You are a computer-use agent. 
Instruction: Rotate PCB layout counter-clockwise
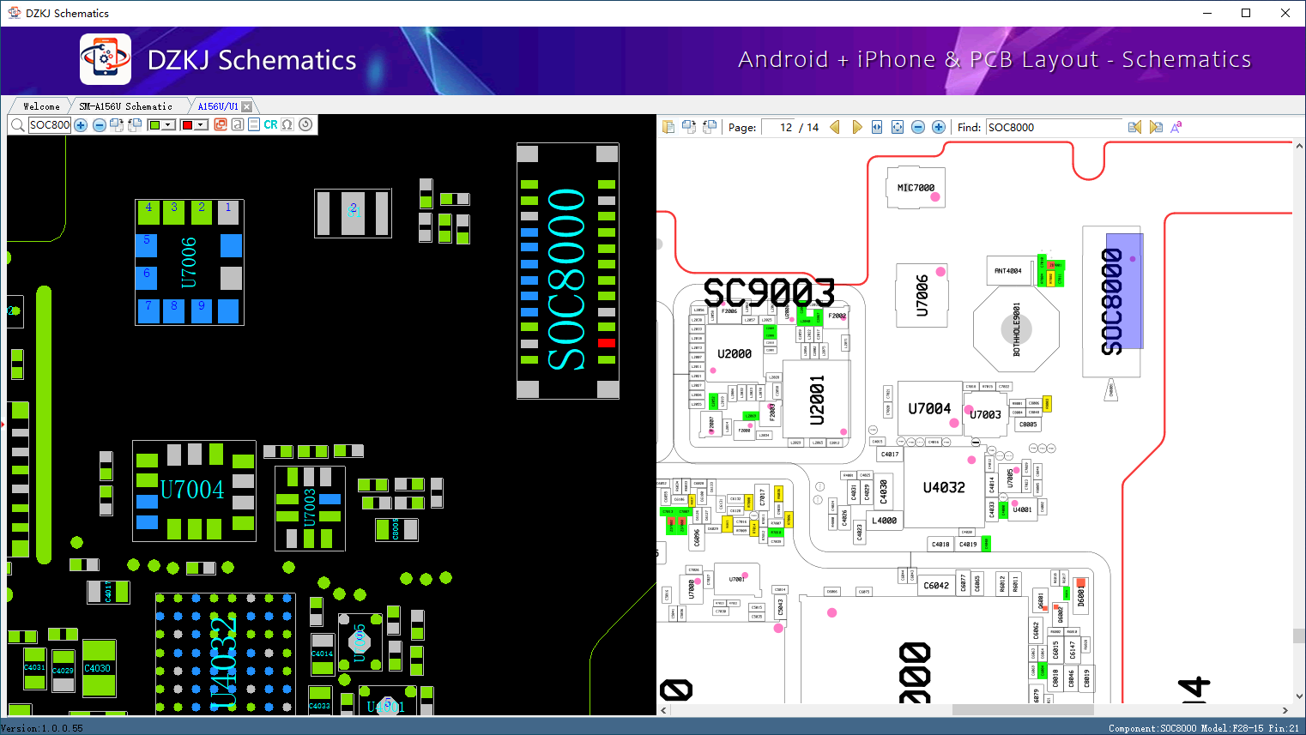click(x=135, y=125)
